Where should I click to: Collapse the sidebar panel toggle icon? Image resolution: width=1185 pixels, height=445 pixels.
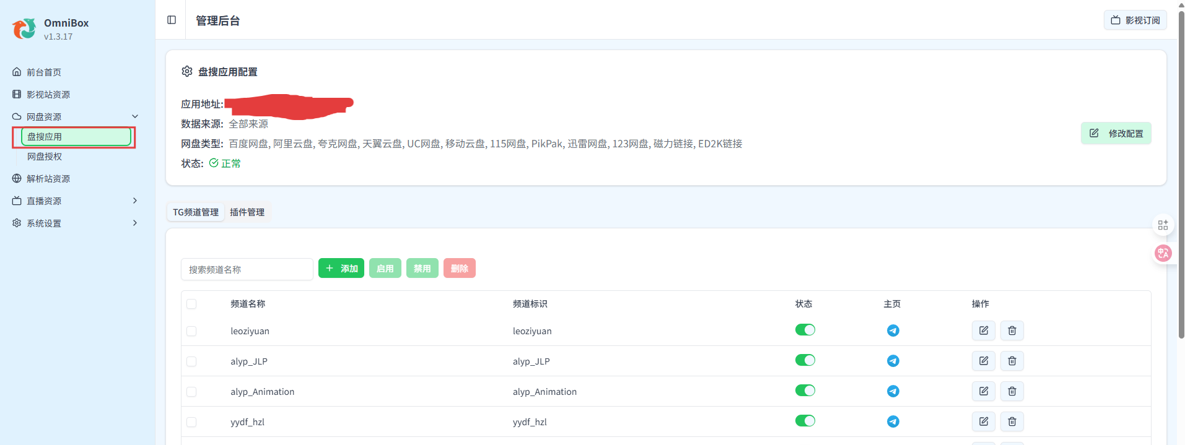click(x=172, y=20)
